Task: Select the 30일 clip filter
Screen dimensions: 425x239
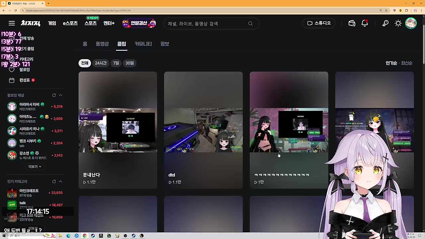Action: (x=129, y=63)
